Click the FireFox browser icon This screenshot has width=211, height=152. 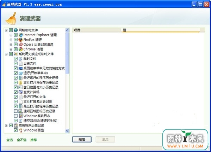tap(20, 40)
